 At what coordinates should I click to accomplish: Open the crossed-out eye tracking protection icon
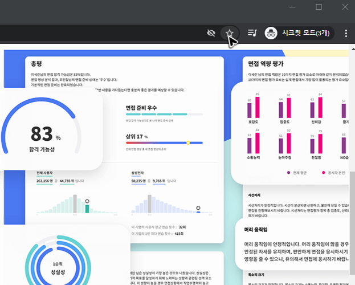click(x=211, y=33)
